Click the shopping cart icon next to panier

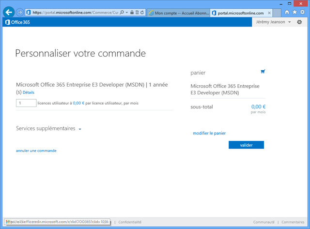[x=263, y=72]
